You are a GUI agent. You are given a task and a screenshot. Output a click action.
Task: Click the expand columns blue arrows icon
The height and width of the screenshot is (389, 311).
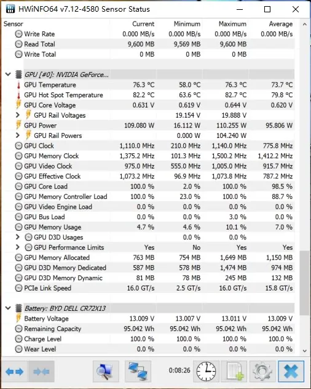pyautogui.click(x=14, y=371)
